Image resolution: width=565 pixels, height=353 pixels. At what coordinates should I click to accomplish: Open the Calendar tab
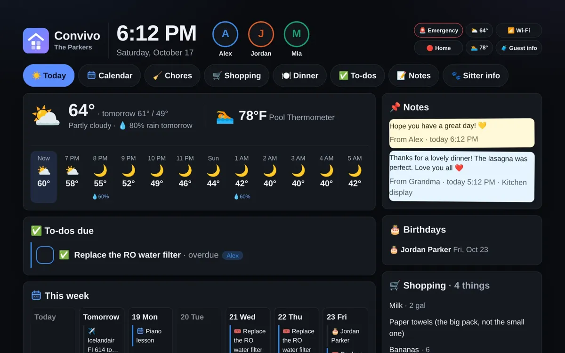pyautogui.click(x=109, y=75)
